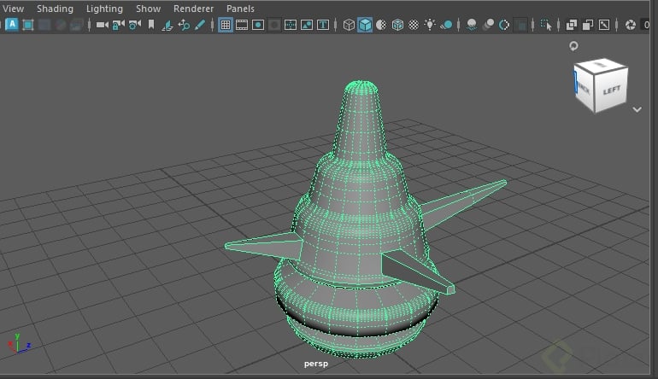This screenshot has width=658, height=379.
Task: Toggle use all lights bulb
Action: click(430, 25)
